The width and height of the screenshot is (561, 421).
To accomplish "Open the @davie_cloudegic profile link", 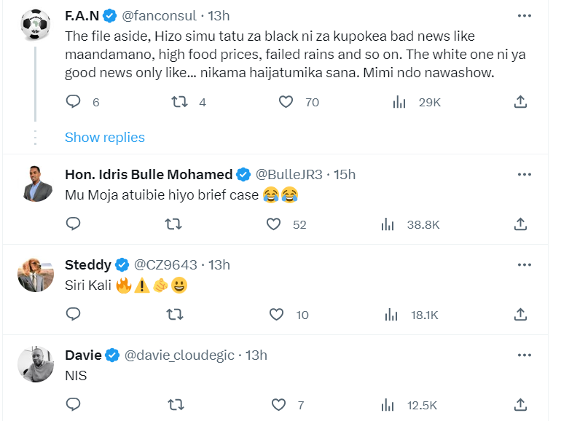I will [x=180, y=355].
